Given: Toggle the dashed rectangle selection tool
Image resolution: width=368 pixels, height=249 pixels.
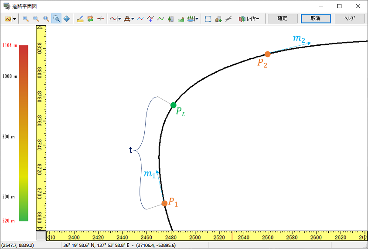Looking at the screenshot, I should (x=208, y=19).
